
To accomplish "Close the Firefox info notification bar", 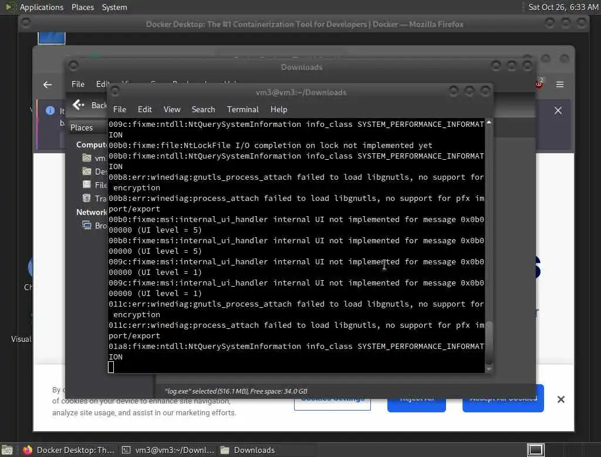I will click(558, 110).
